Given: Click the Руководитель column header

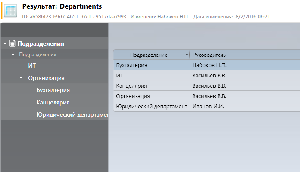Looking at the screenshot, I should (x=209, y=55).
